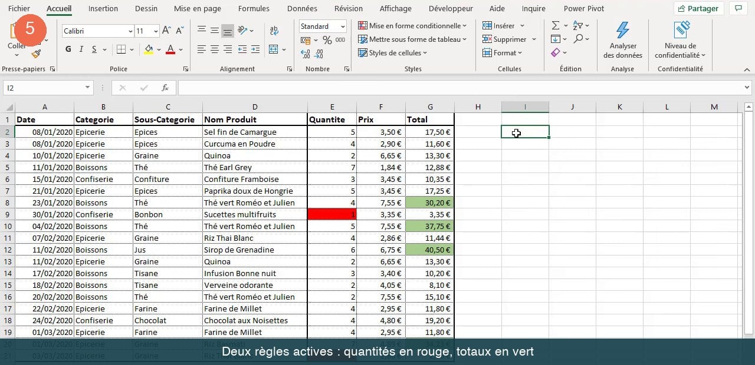Open the Standard number format dropdown
755x365 pixels.
[x=343, y=26]
